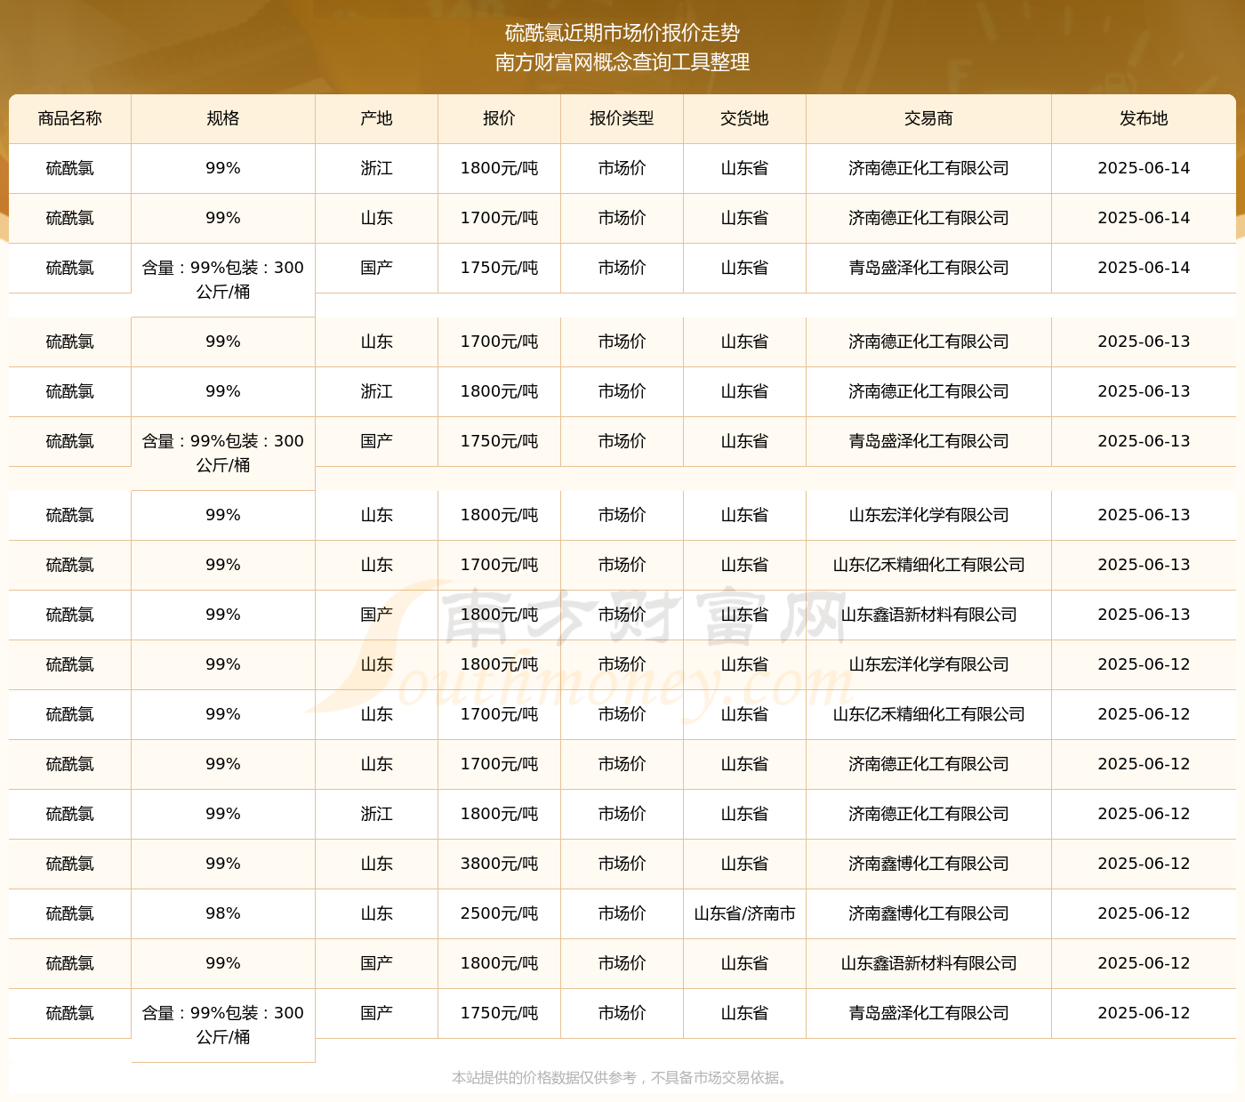Click 山东亿禾精细化工有限公司 in the 2025-06-12 row
This screenshot has width=1245, height=1102.
click(x=929, y=714)
